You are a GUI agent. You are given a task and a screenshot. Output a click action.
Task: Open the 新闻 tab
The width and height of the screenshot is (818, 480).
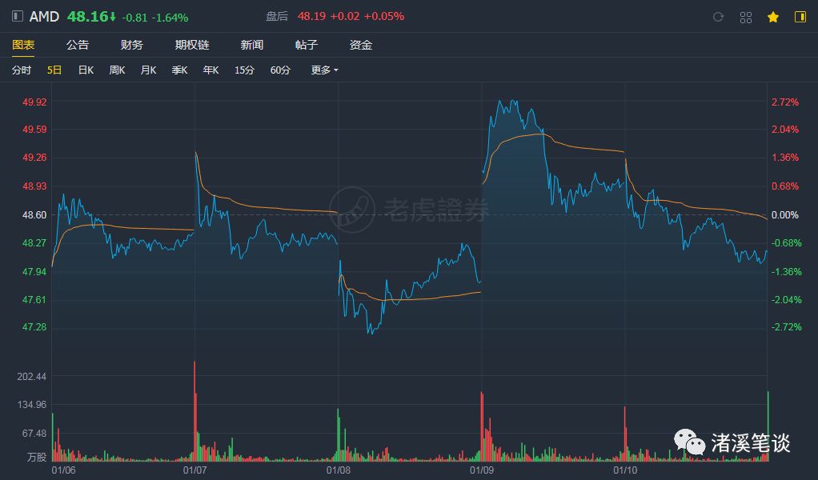click(x=252, y=45)
